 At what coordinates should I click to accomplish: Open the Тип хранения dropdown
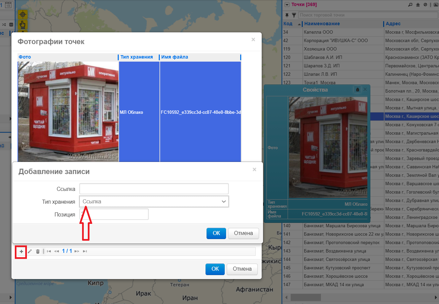pos(154,201)
